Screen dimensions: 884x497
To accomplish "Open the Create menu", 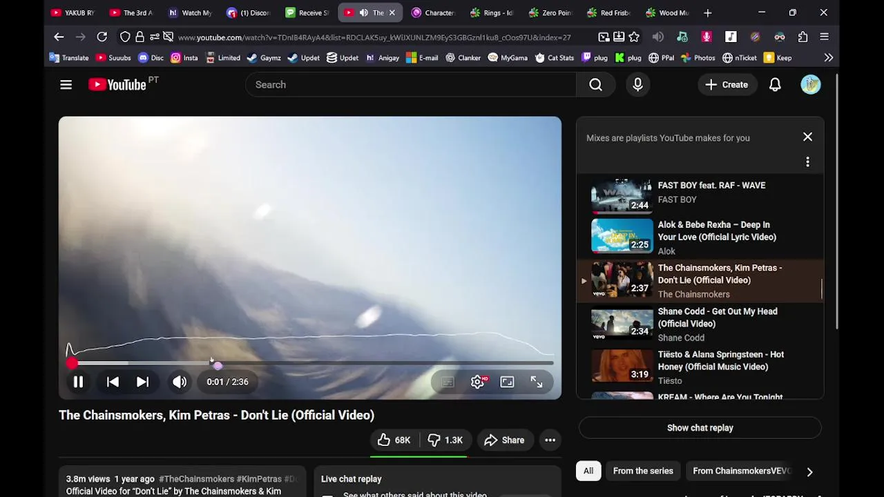I will tap(727, 85).
